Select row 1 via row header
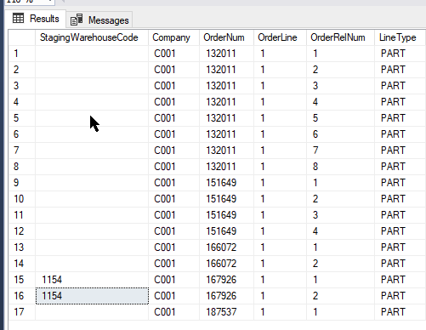The height and width of the screenshot is (330, 426). (22, 54)
